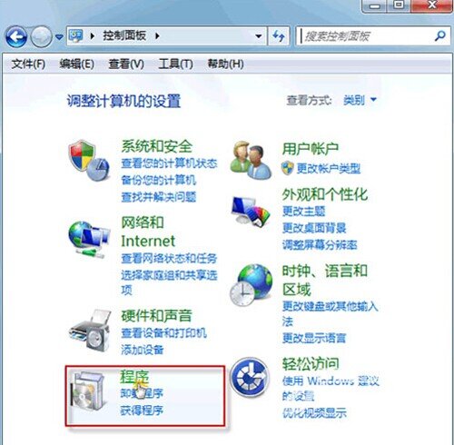Expand the 查看方式 类别 dropdown
This screenshot has width=454, height=445.
tap(360, 100)
